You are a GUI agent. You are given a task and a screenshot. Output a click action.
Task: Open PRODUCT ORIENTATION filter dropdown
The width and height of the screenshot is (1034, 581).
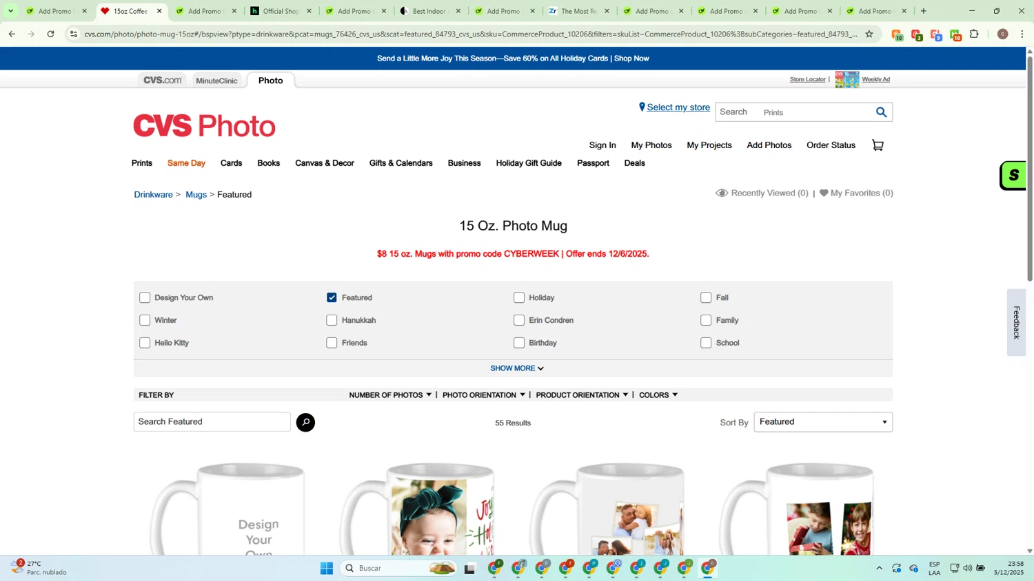(582, 395)
